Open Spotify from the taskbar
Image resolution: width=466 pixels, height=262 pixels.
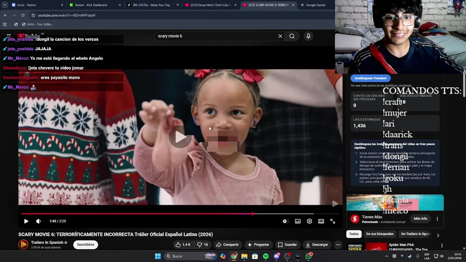pos(266,256)
